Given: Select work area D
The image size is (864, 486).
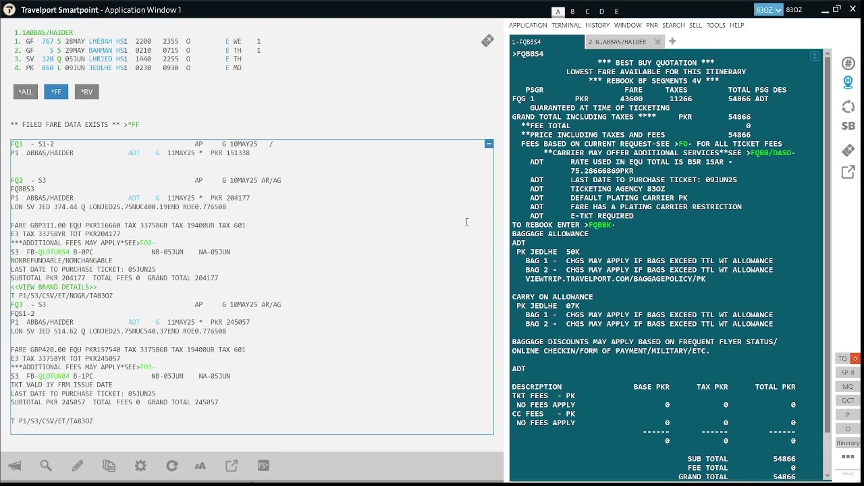Looking at the screenshot, I should pos(602,11).
